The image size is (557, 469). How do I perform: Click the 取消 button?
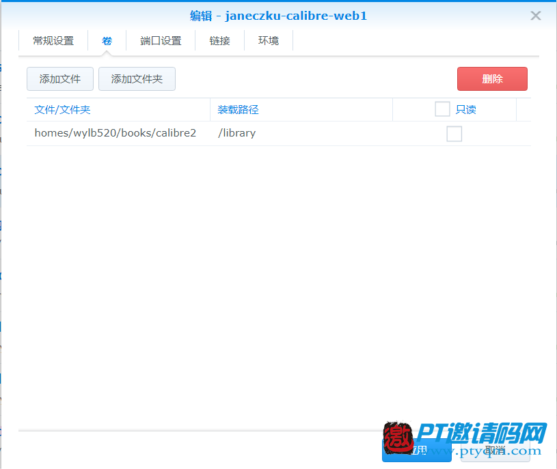point(495,451)
